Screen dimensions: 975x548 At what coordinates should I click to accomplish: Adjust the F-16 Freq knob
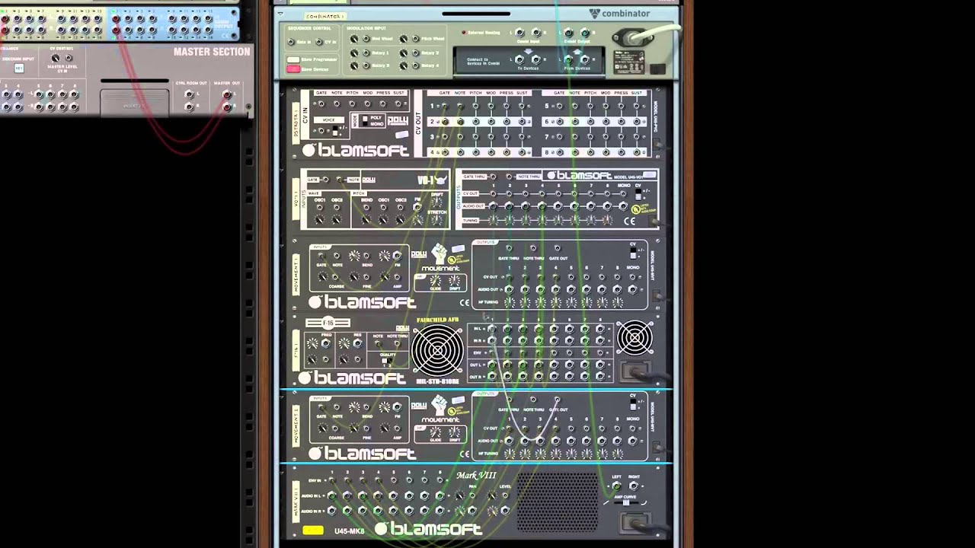coord(312,344)
